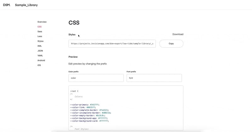
Task: Click the styles URL field
Action: coord(112,44)
